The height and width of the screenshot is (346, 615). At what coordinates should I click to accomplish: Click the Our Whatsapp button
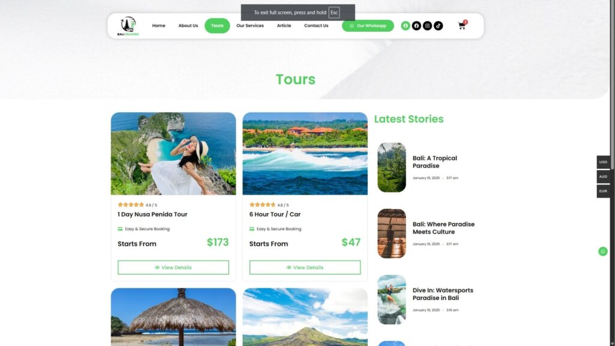coord(368,26)
